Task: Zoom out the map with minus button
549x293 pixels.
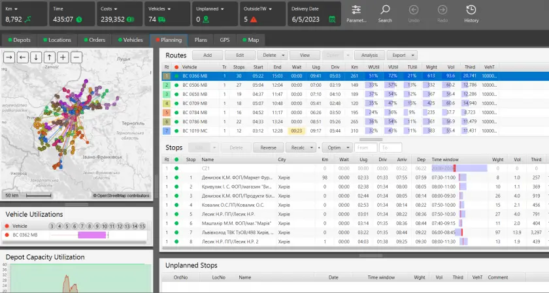Action: point(76,57)
